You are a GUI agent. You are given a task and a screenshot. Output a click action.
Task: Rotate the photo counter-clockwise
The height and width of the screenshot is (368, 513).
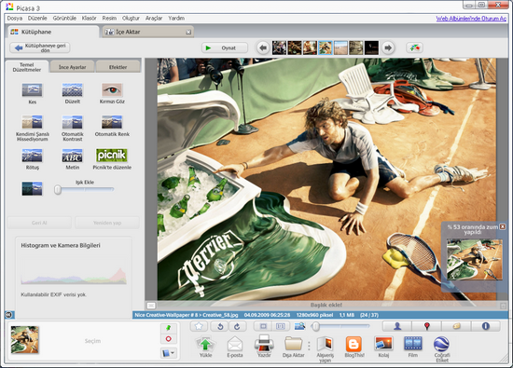pos(220,326)
